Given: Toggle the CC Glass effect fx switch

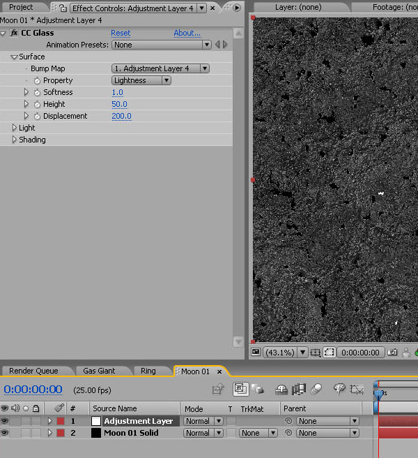Looking at the screenshot, I should point(13,33).
